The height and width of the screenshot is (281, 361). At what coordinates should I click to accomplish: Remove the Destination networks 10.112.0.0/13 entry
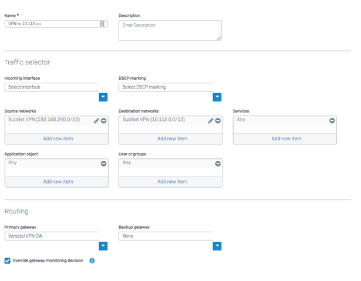(x=218, y=121)
